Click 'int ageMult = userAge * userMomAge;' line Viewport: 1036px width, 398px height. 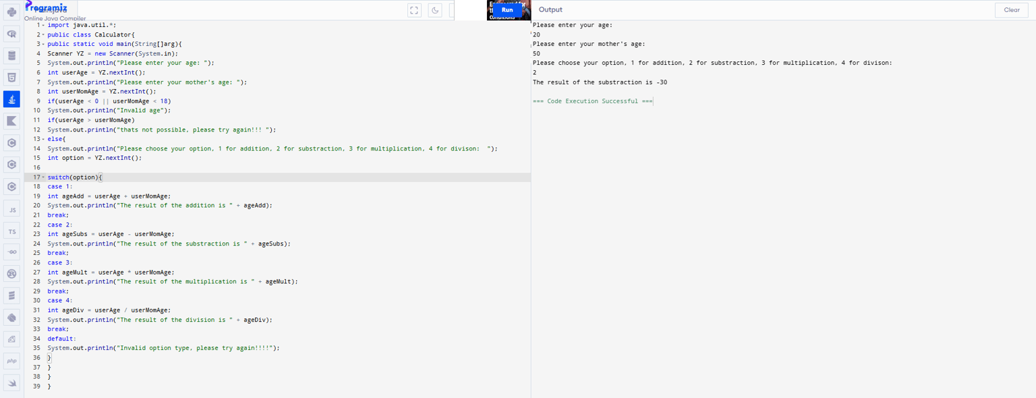point(111,273)
